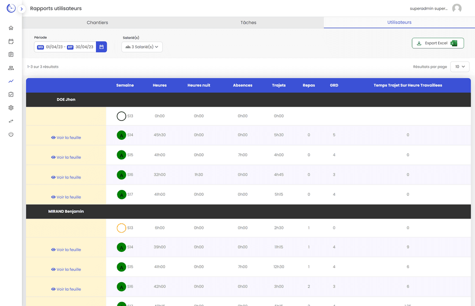Open the checkmark validation icon in sidebar

pyautogui.click(x=11, y=95)
